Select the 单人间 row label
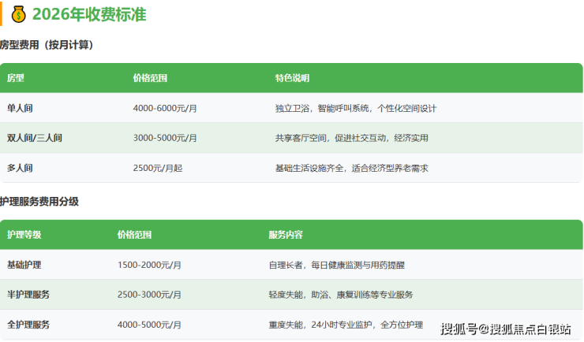 coord(21,108)
